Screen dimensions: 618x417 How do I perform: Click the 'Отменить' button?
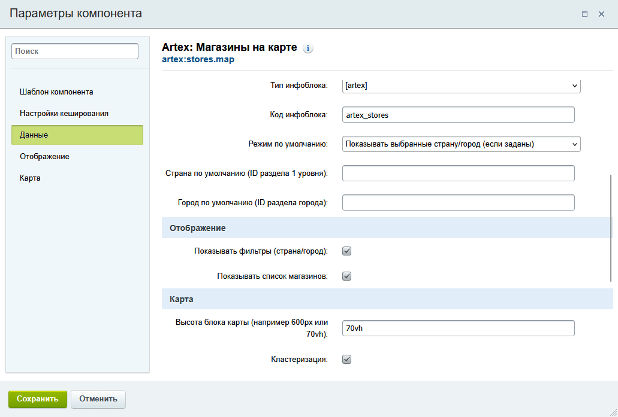point(98,399)
